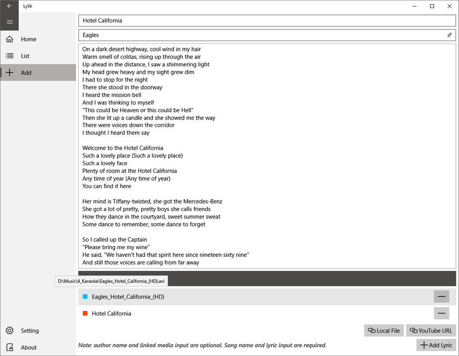
Task: Select the Add menu item
Action: (x=38, y=73)
